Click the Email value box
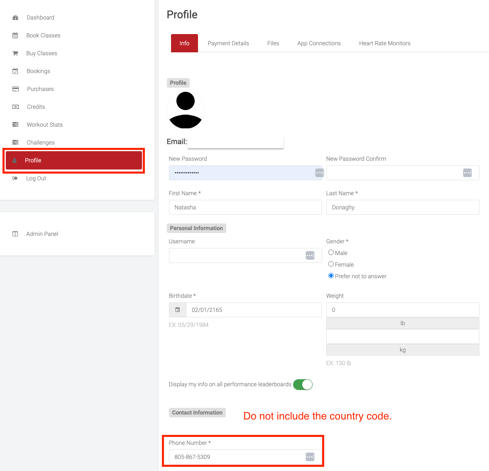Image resolution: width=489 pixels, height=471 pixels. [x=235, y=142]
